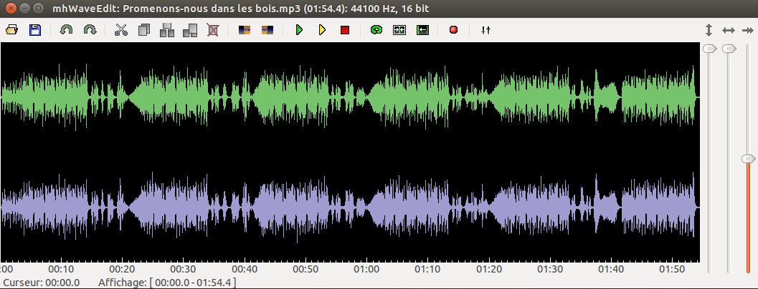Click the 01:00 mark on the timeline
Viewport: 758px width, 289px height.
coord(367,269)
